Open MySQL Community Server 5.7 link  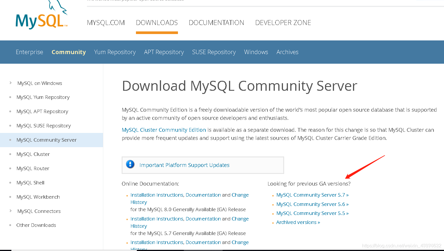click(x=312, y=195)
